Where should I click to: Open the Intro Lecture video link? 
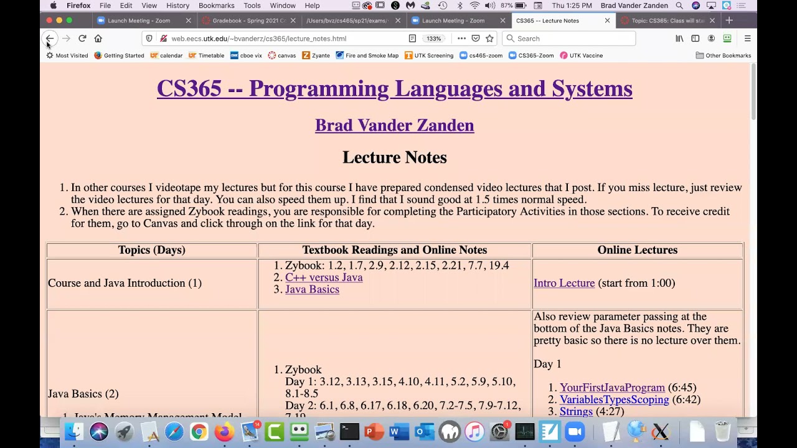(564, 283)
